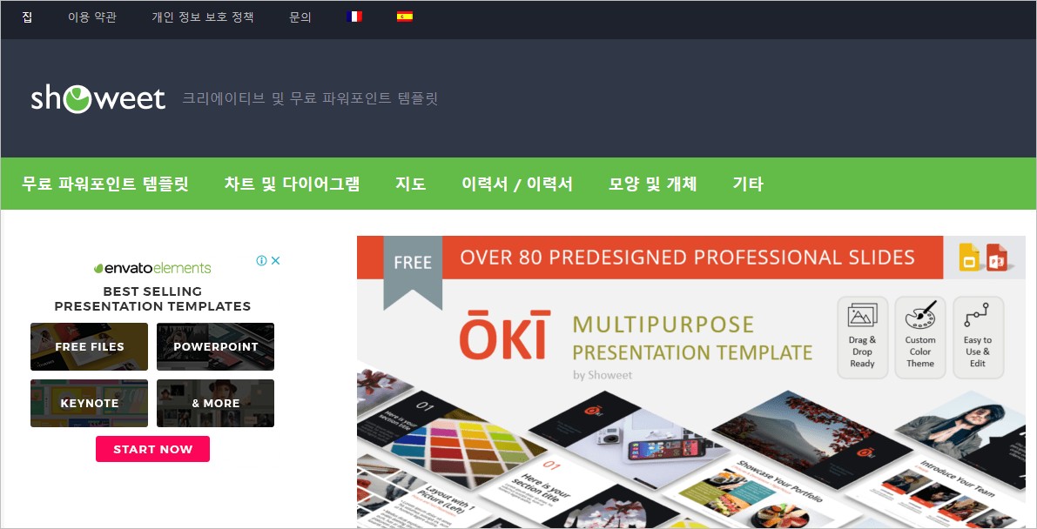This screenshot has width=1037, height=529.
Task: Open the 개인 정보 보호 정책 link
Action: (202, 17)
